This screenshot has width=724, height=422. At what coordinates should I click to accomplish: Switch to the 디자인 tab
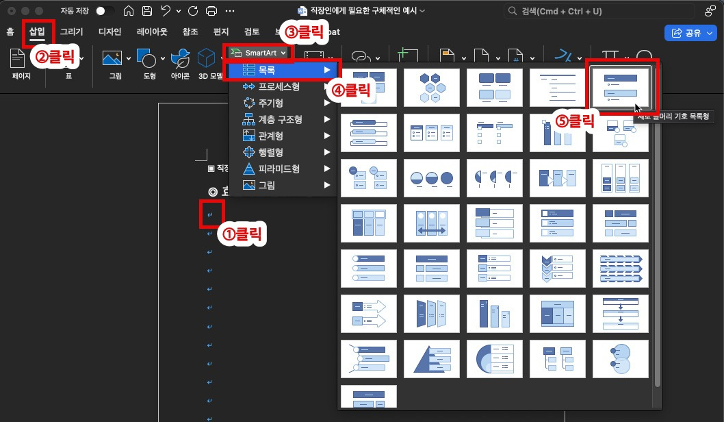pos(110,32)
